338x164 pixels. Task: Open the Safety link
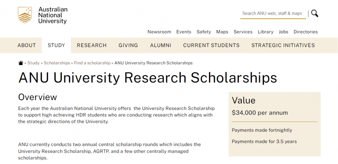coord(204,32)
